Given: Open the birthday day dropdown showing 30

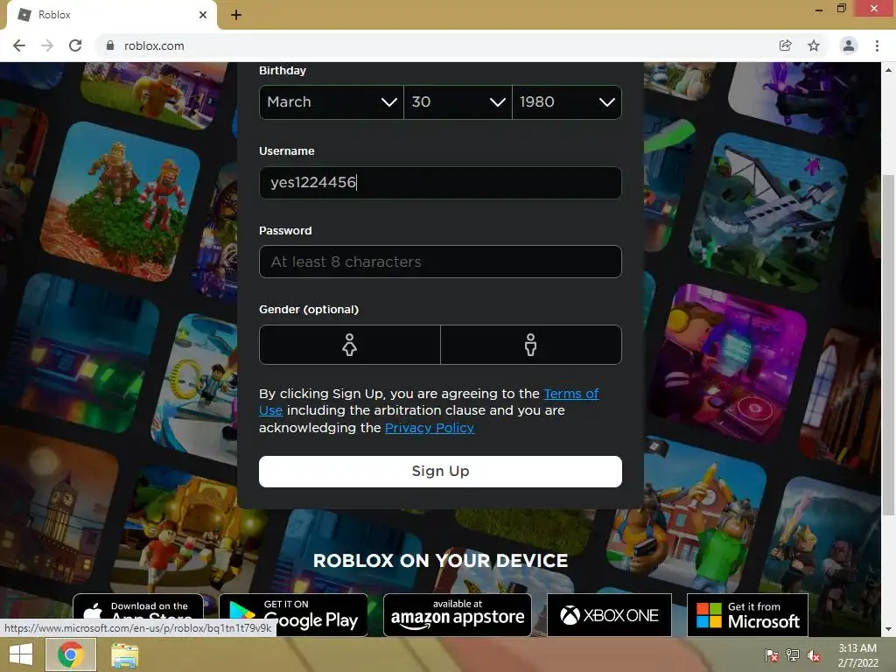Looking at the screenshot, I should 458,102.
